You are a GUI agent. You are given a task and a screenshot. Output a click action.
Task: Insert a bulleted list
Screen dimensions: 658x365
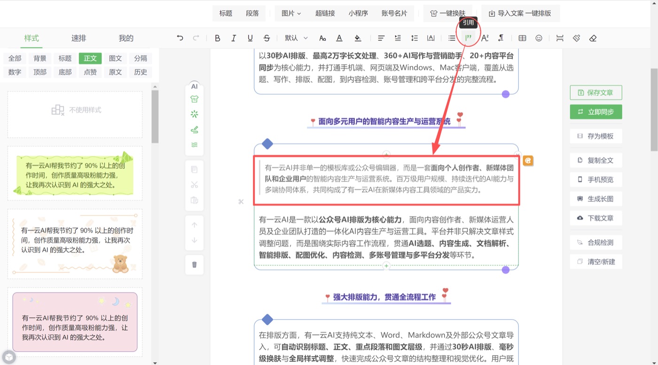(x=452, y=38)
